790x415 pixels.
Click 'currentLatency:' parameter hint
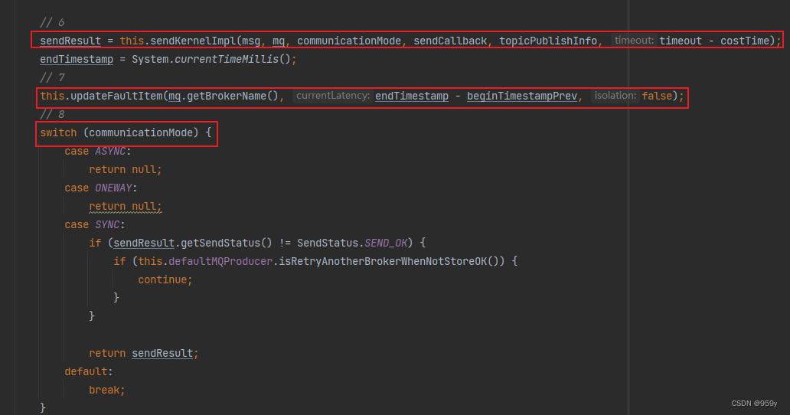332,96
